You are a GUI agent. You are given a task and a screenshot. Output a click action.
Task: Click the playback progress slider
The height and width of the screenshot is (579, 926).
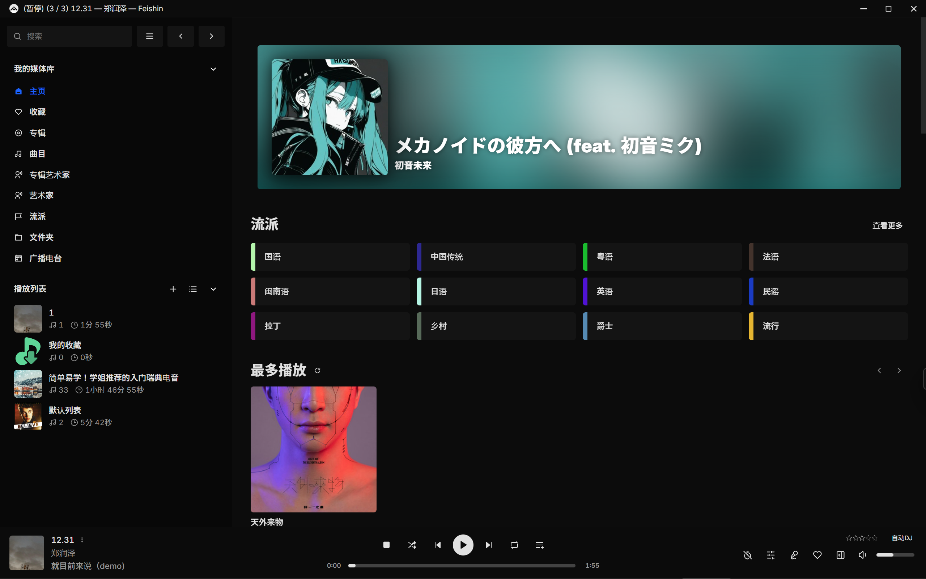click(462, 566)
